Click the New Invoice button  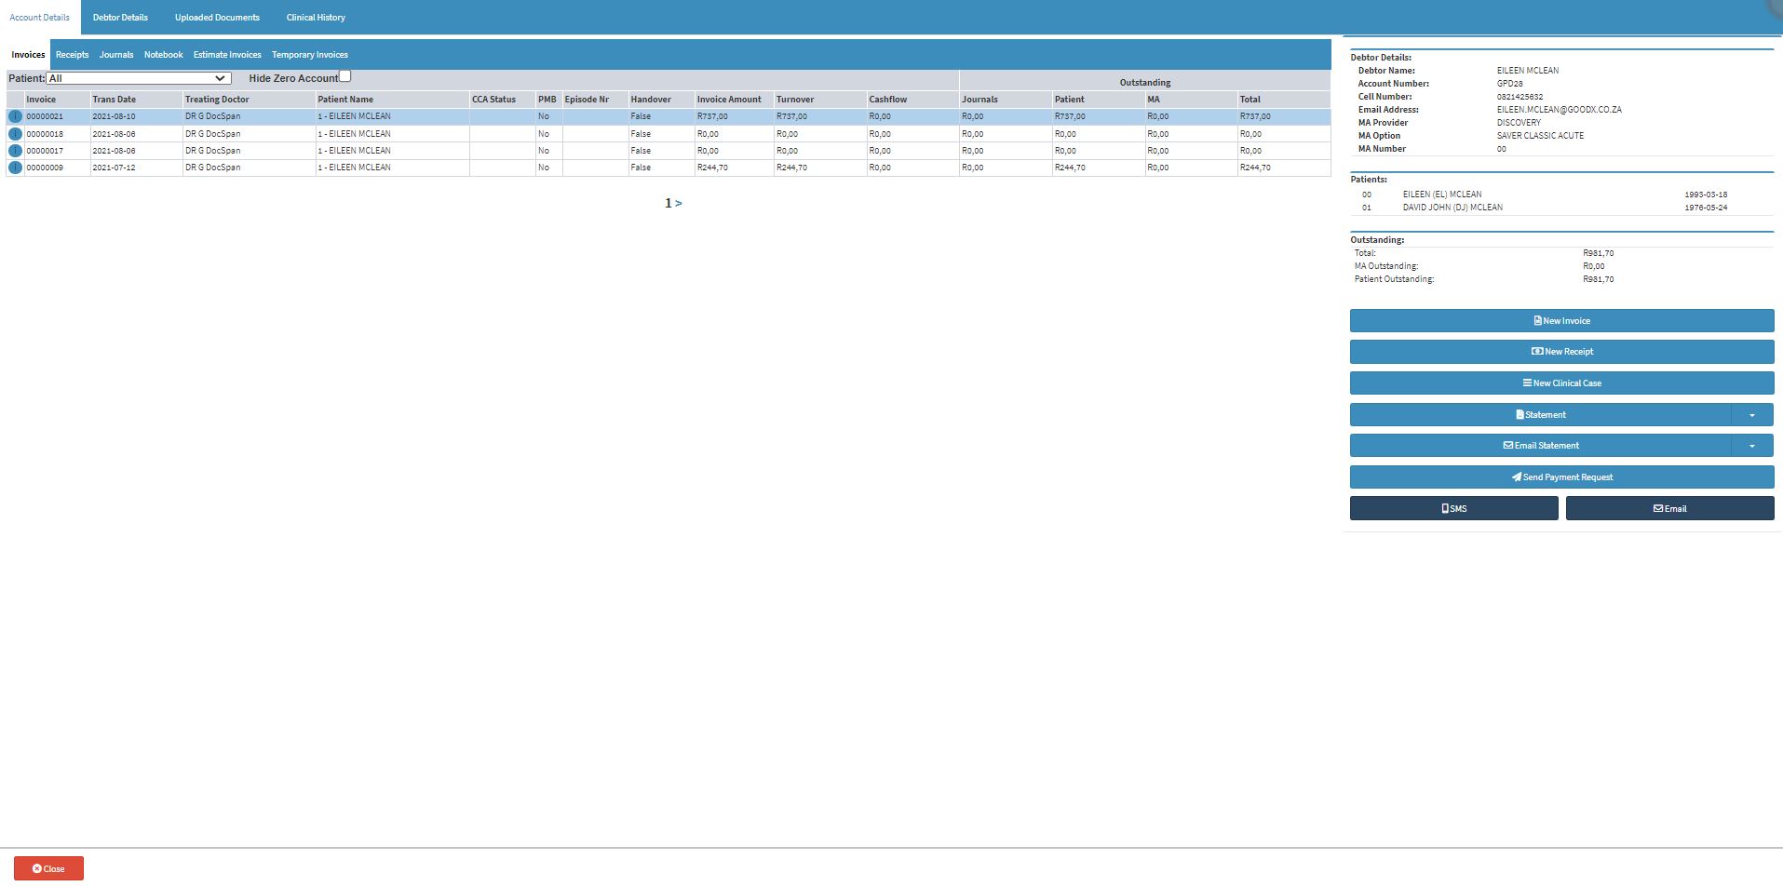click(x=1561, y=321)
